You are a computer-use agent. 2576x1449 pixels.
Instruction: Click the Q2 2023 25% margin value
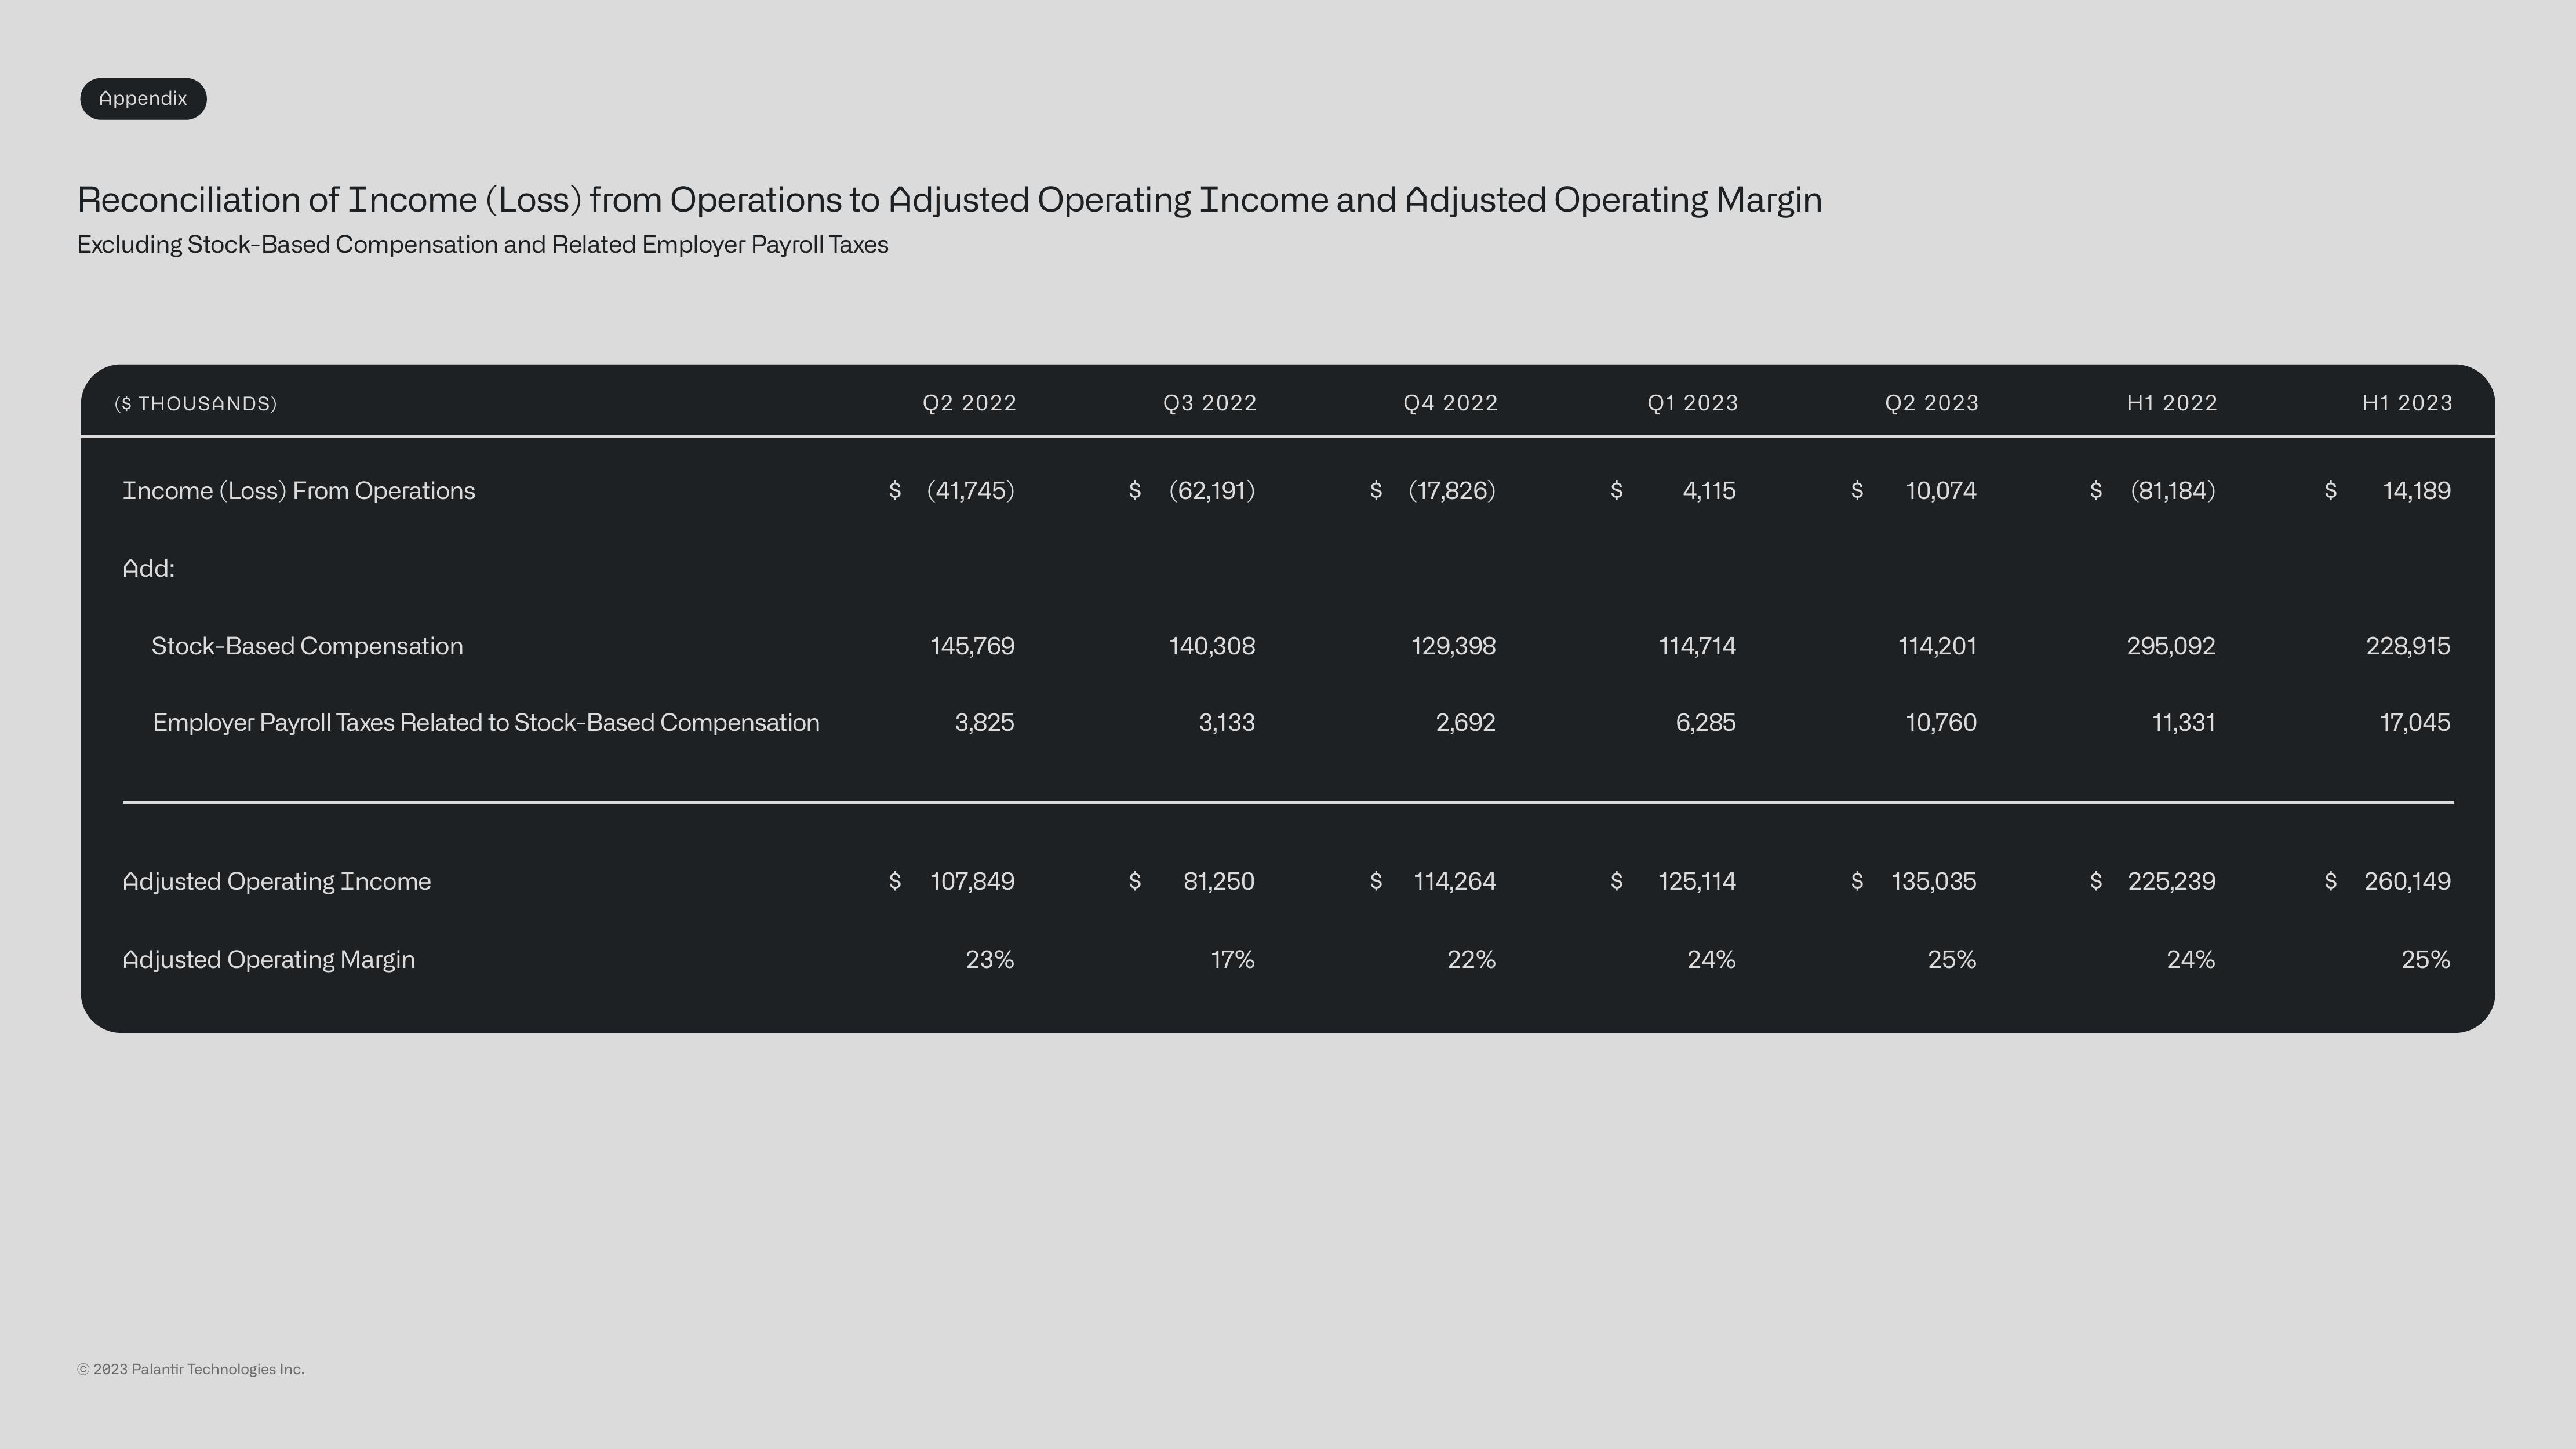pyautogui.click(x=1952, y=960)
